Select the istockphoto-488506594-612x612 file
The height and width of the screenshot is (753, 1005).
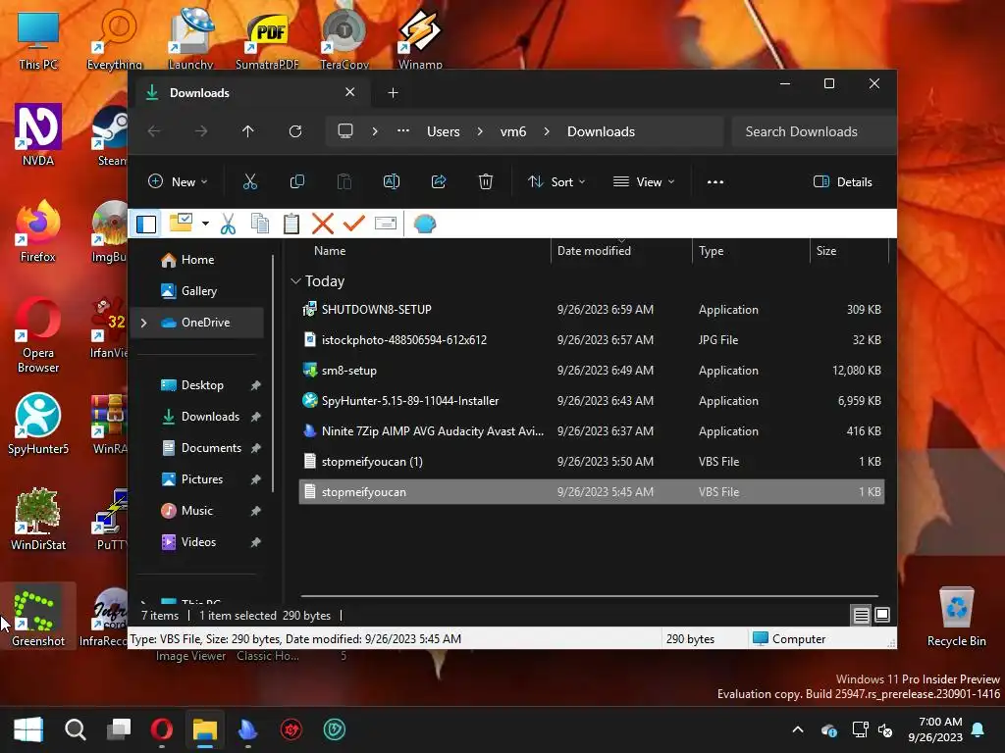click(x=592, y=340)
